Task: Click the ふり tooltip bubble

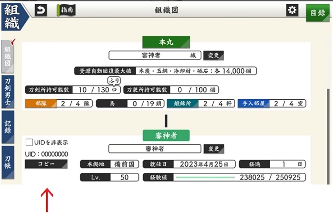Action: tap(114, 81)
